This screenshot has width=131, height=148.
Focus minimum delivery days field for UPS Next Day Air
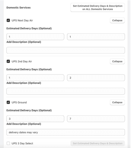tap(35, 37)
